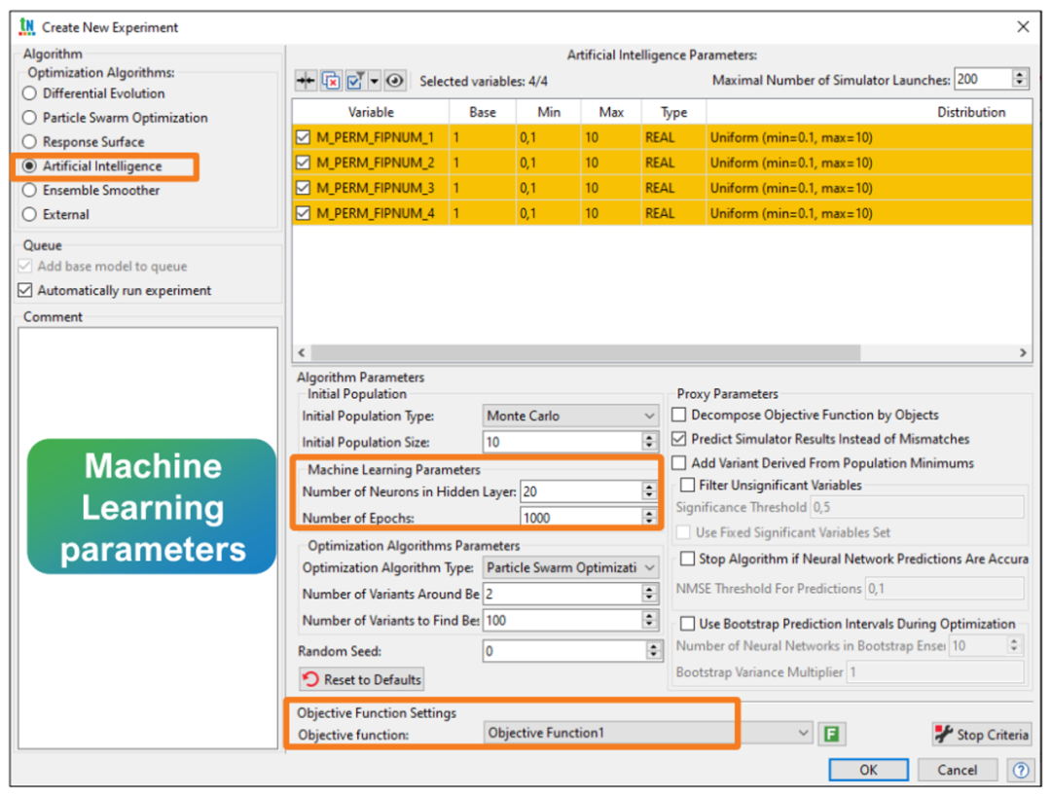Click the Variable column header
The image size is (1051, 797).
(370, 112)
